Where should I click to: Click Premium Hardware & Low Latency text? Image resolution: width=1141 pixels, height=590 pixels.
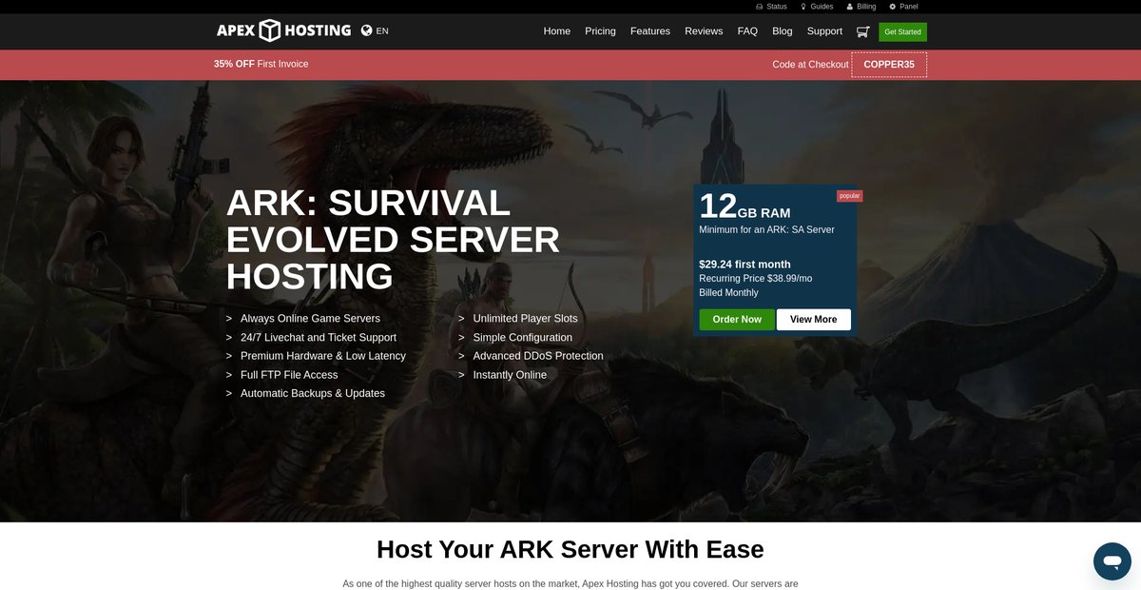tap(323, 356)
